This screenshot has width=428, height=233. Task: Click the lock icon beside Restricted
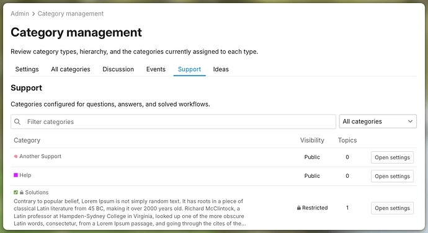click(299, 208)
